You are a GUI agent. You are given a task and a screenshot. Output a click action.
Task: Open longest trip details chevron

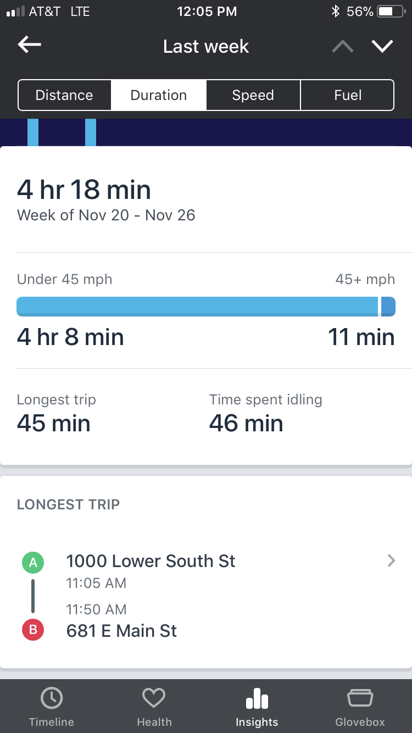[x=391, y=560]
